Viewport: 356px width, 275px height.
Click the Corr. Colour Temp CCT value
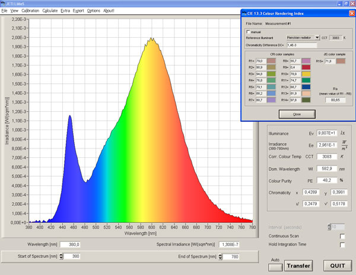click(327, 156)
